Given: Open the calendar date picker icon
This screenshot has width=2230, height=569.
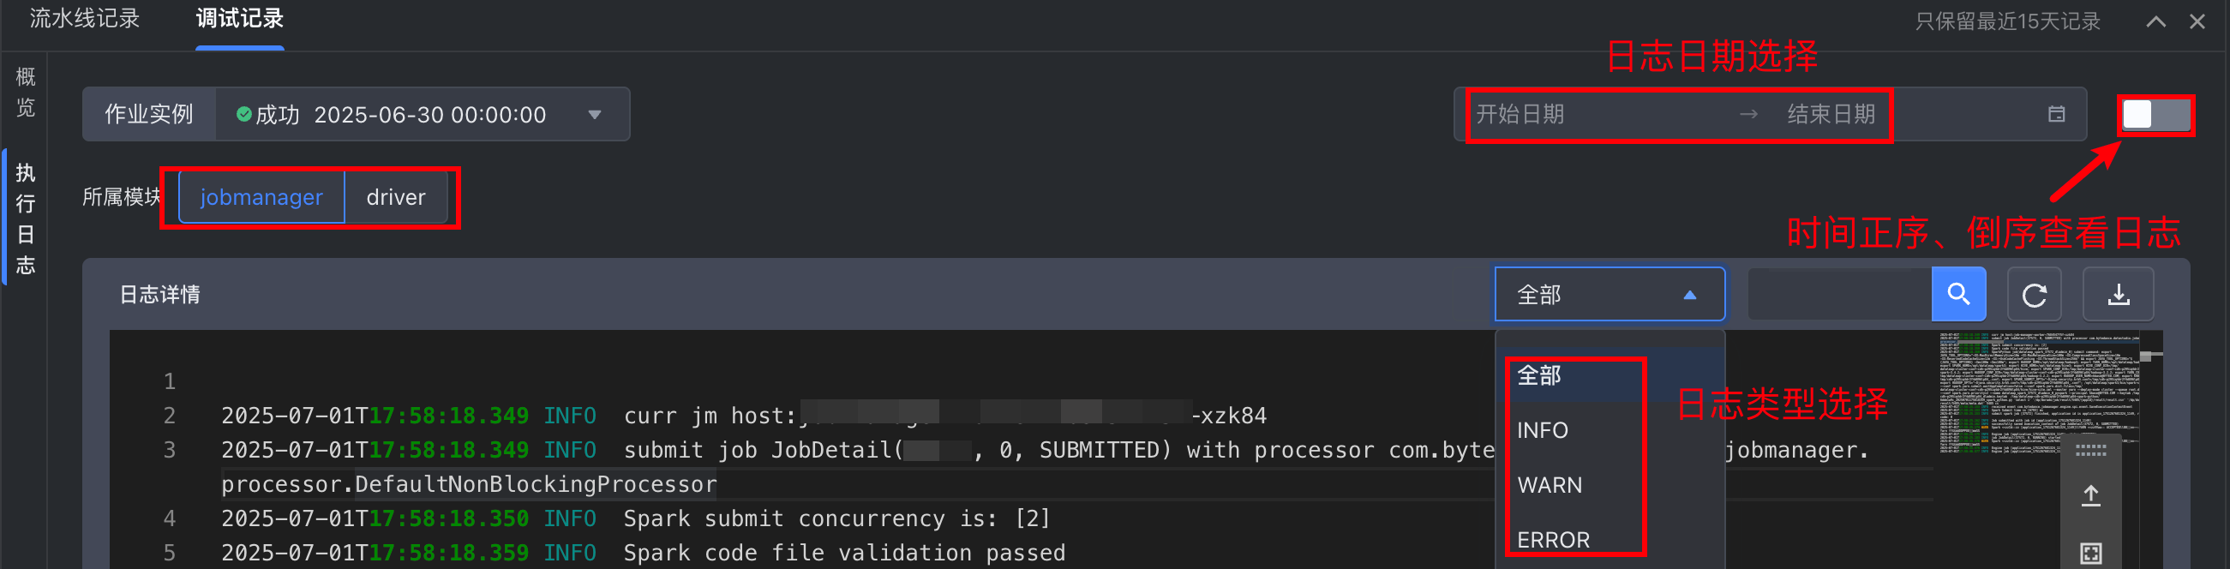Looking at the screenshot, I should tap(2056, 114).
